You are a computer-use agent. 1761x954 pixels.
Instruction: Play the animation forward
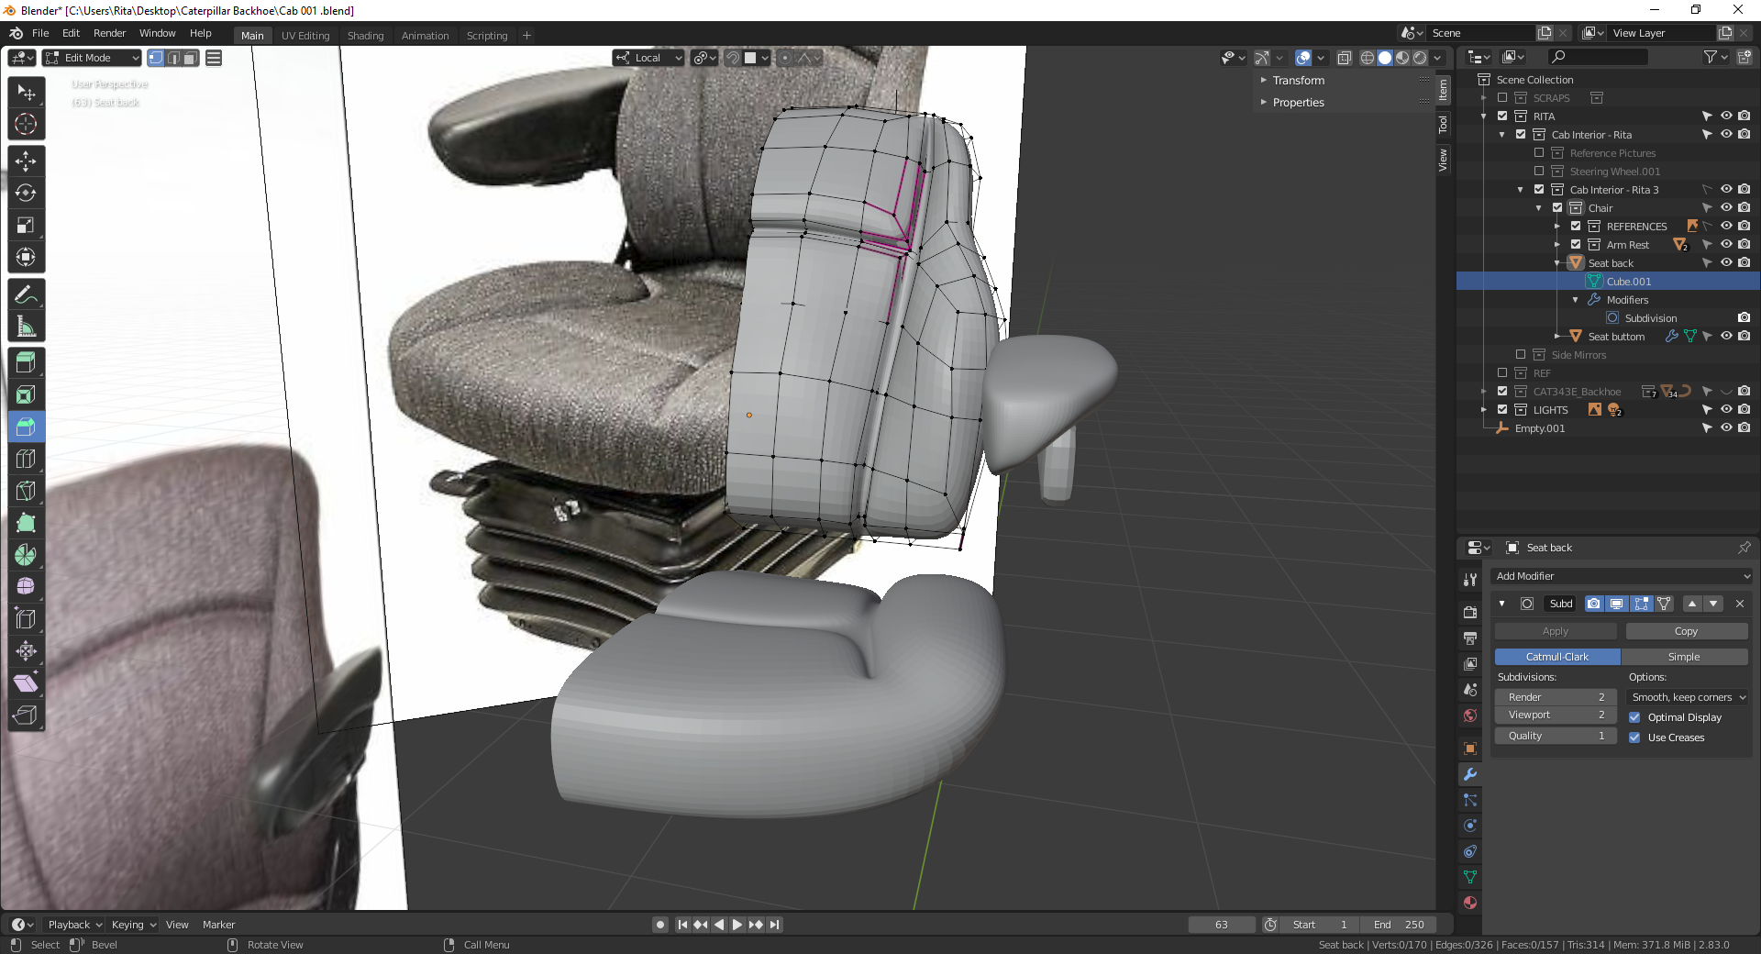click(x=737, y=925)
